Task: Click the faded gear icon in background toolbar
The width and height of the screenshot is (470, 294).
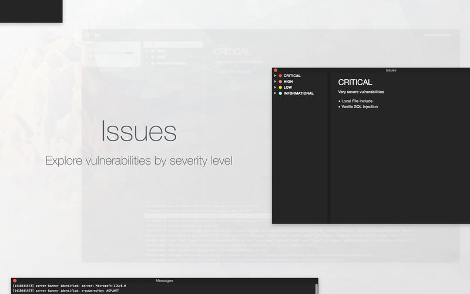Action: tap(88, 35)
